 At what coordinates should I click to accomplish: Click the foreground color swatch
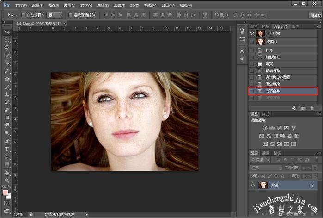[6, 192]
